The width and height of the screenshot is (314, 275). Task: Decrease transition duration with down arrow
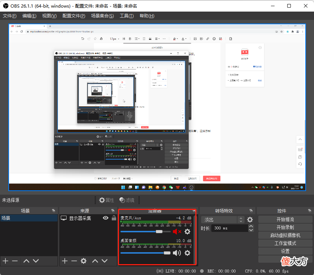pos(251,230)
